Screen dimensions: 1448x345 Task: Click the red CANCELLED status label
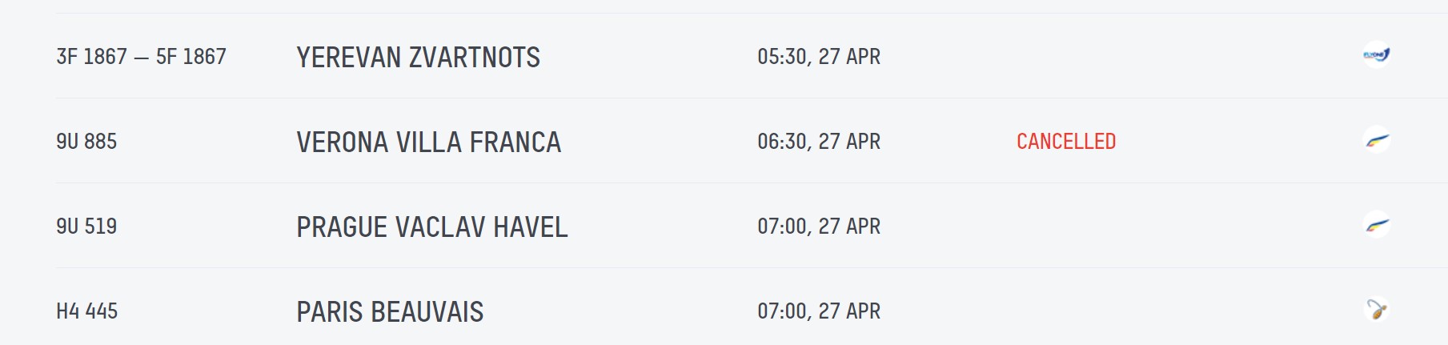(1065, 142)
